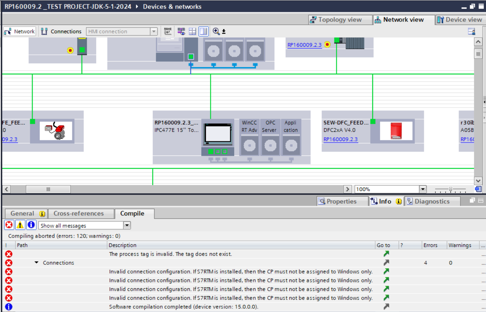
Task: Click the WinCC RT Adv module icon
Action: 249,145
